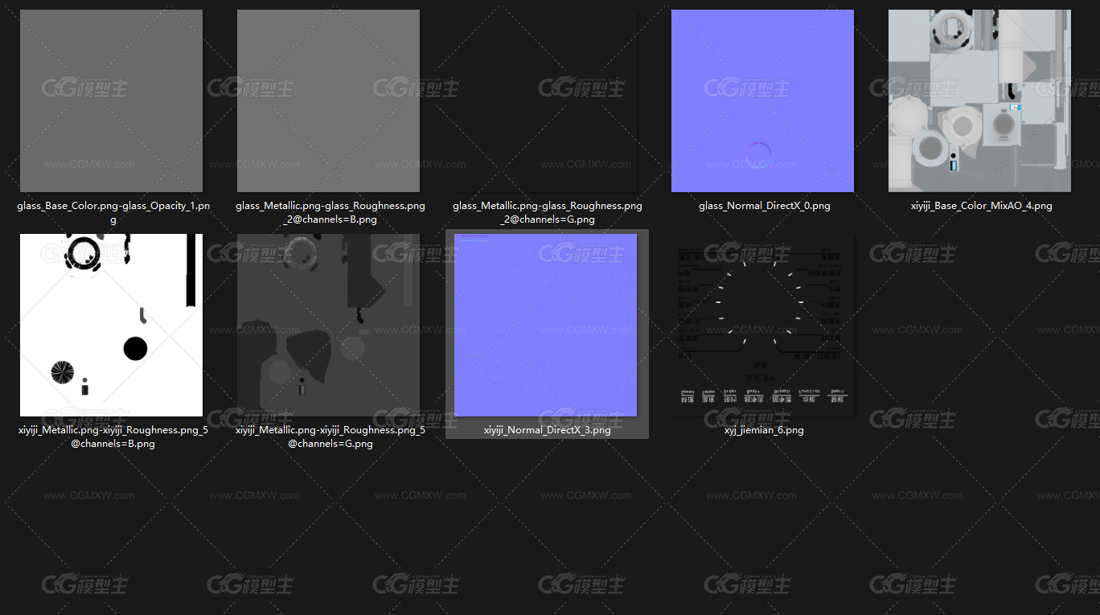The height and width of the screenshot is (615, 1100).
Task: Select the glass_Base_Color-glass_Opacity_1 thumbnail
Action: coord(111,100)
